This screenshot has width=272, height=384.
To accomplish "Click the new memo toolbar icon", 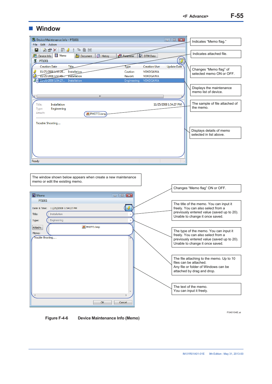I will pyautogui.click(x=45, y=50).
